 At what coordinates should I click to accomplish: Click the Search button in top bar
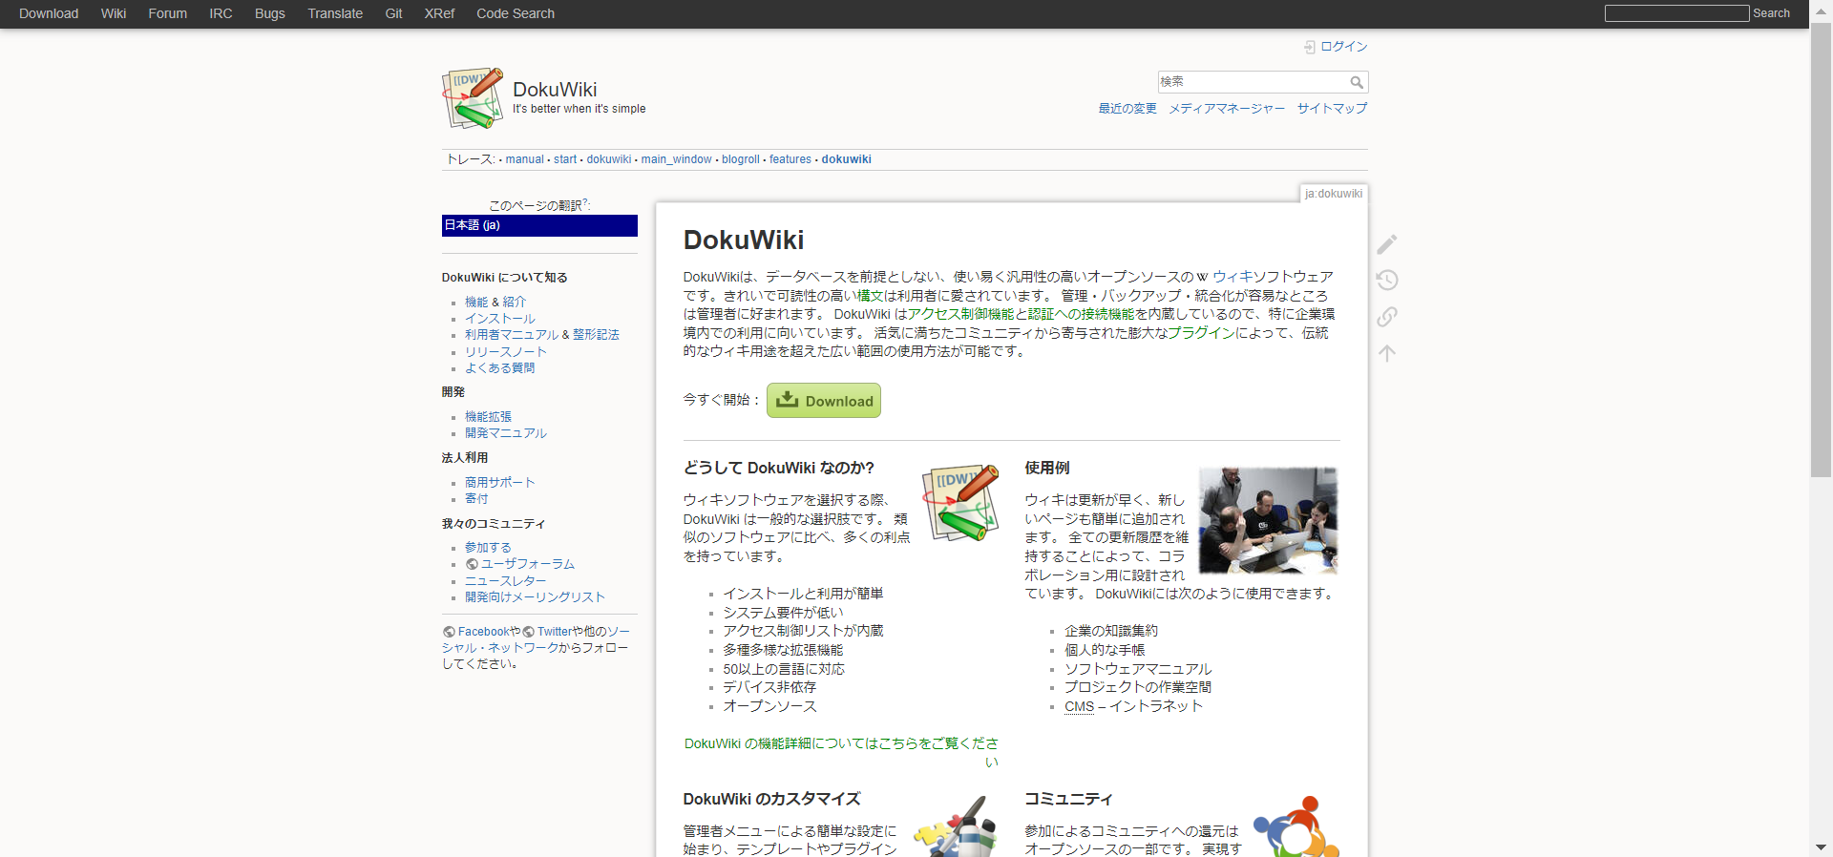[1771, 13]
